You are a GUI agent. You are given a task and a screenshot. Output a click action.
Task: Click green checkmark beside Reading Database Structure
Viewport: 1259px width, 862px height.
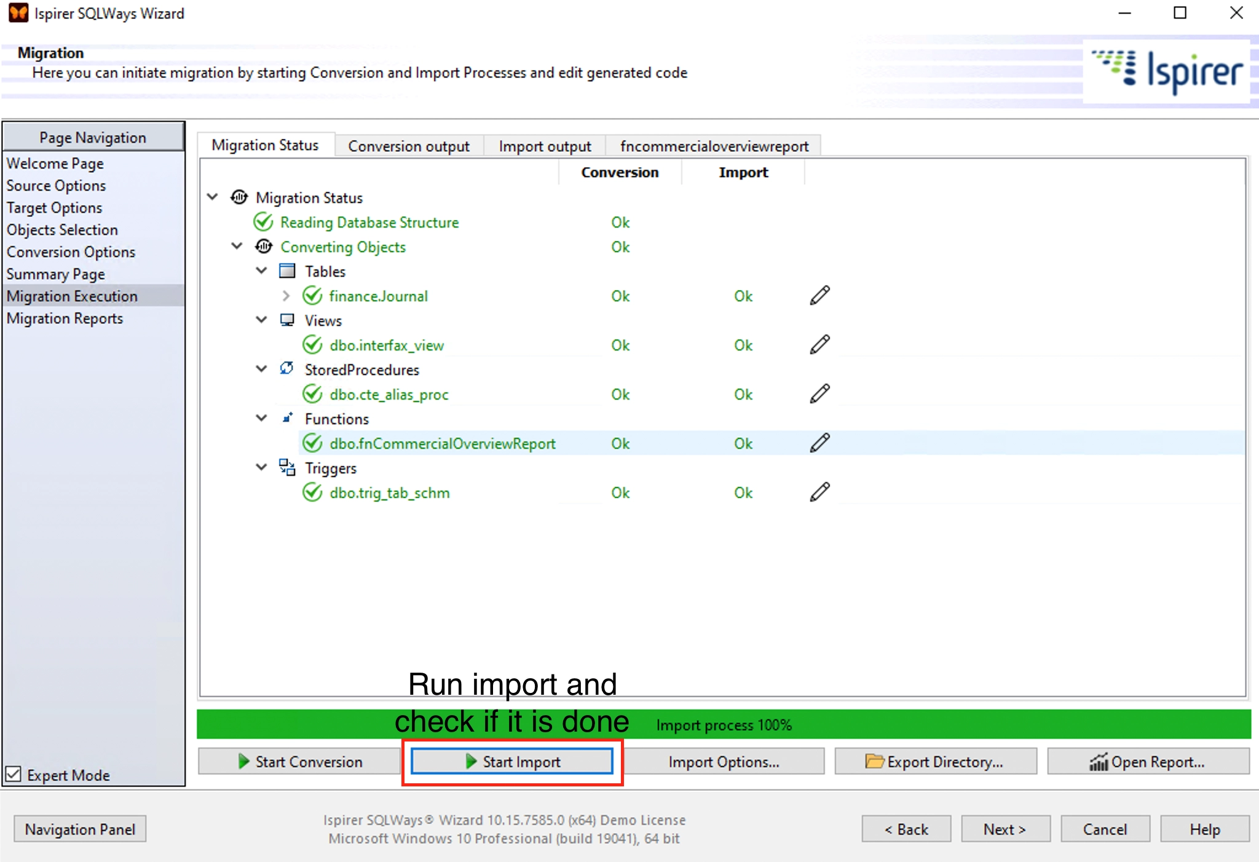[x=263, y=222]
